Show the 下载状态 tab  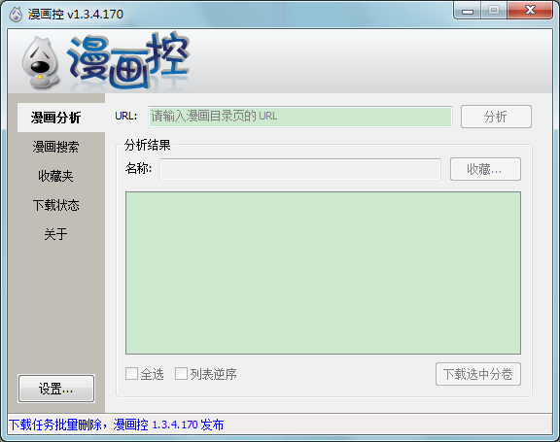pos(56,205)
